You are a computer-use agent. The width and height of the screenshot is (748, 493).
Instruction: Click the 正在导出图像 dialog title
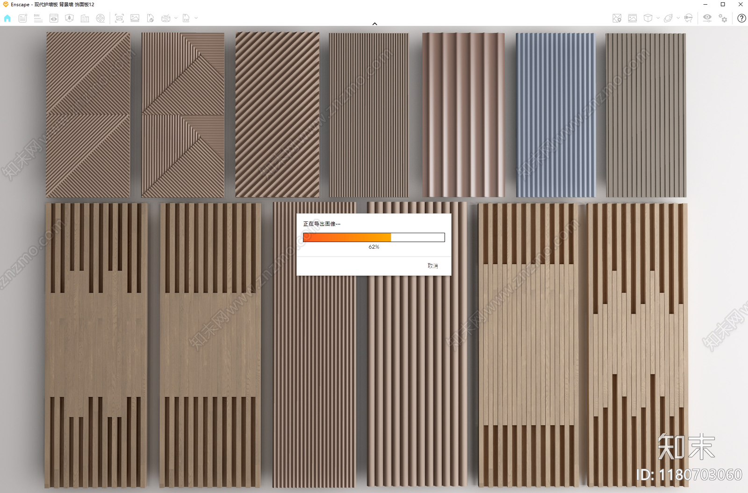322,224
